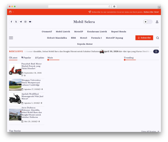This screenshot has width=168, height=142.
Task: Click the Mei 29, 2026 date
Action: 30,122
